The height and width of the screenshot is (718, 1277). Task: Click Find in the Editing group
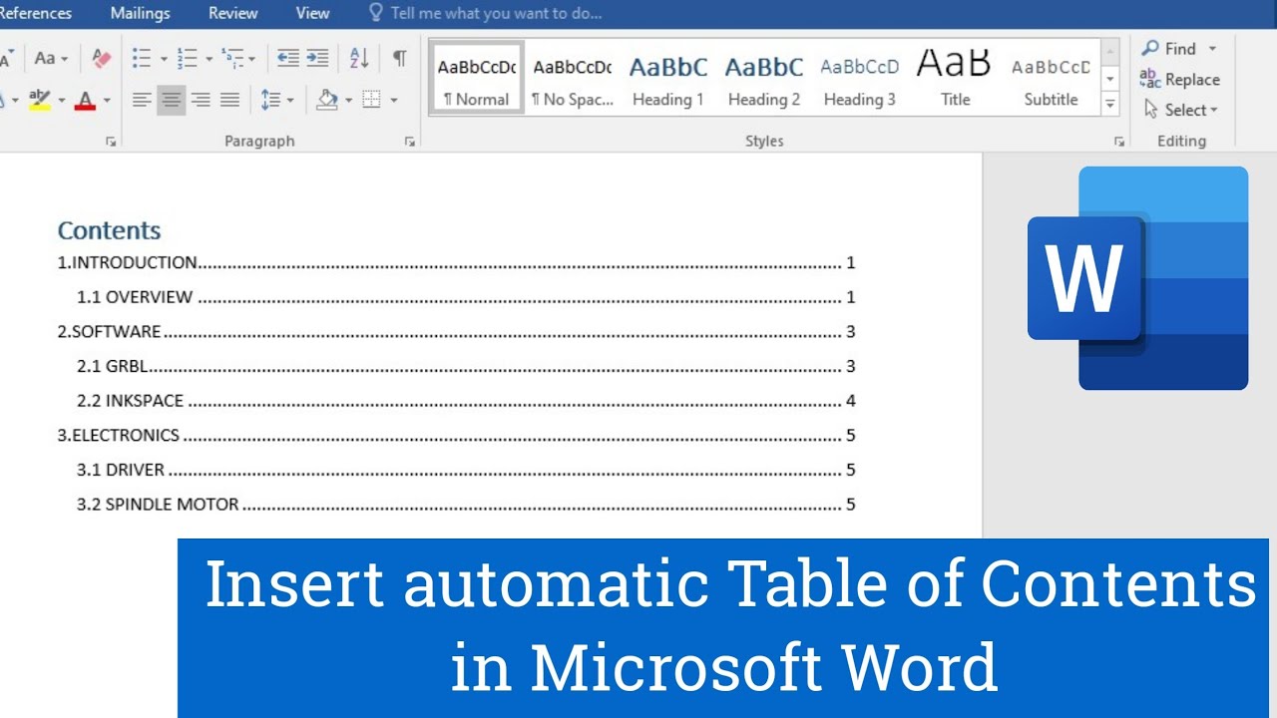pos(1169,49)
